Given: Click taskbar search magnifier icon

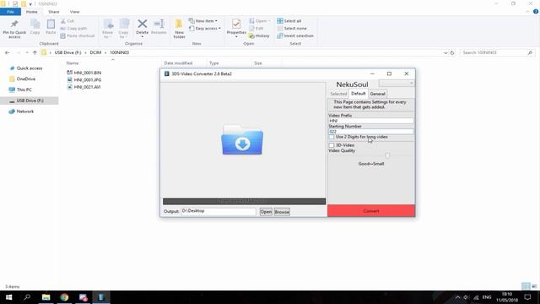Looking at the screenshot, I should tap(27, 297).
